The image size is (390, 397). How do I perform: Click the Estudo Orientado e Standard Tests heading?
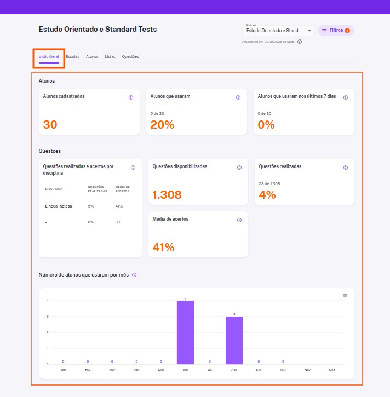(x=97, y=30)
